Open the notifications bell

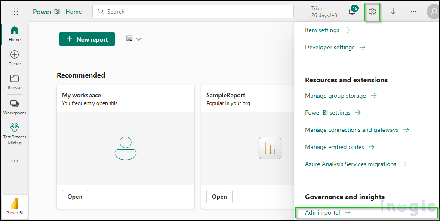pyautogui.click(x=352, y=12)
